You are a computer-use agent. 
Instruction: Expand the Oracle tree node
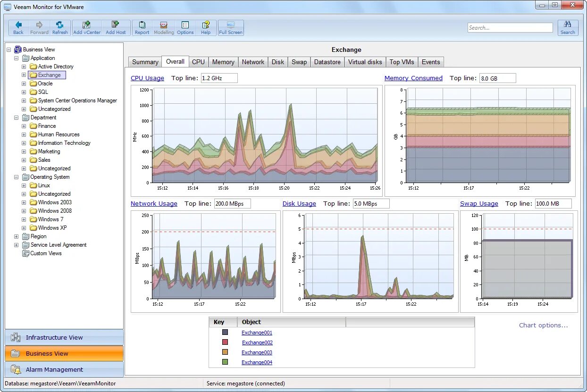click(24, 83)
